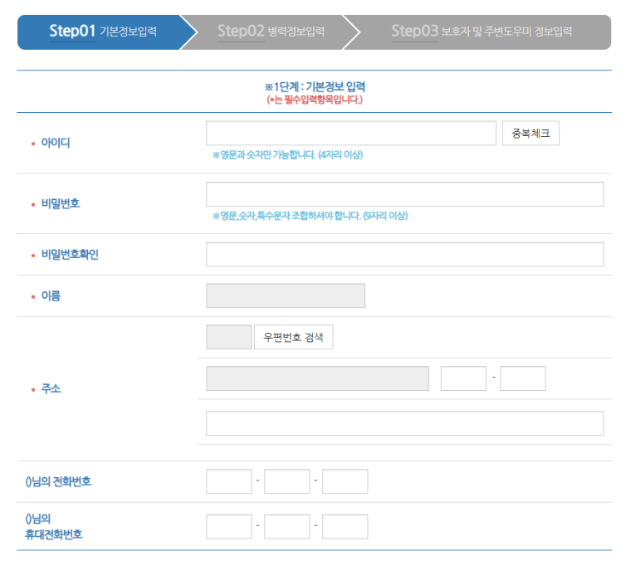Screen dimensions: 626x561
Task: Click the middle 전화번호 field
Action: click(x=287, y=481)
